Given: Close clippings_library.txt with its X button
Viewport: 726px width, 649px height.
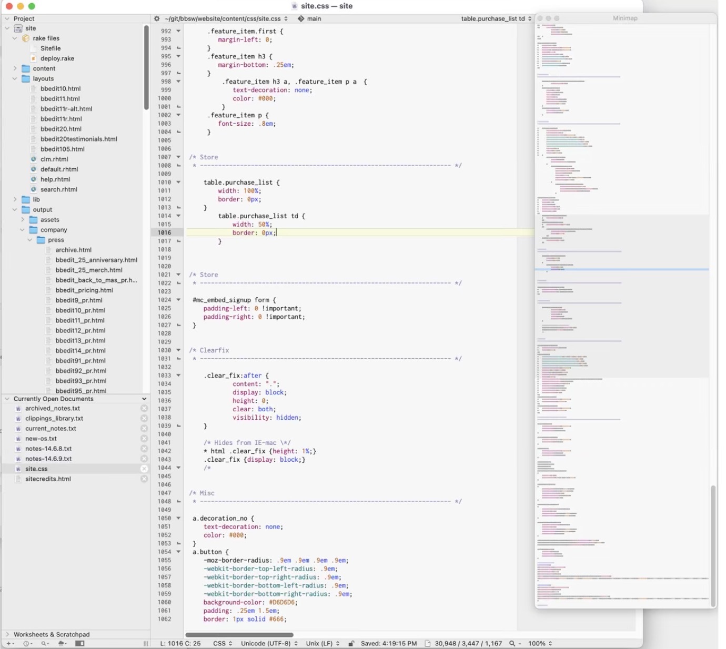Looking at the screenshot, I should pyautogui.click(x=144, y=419).
